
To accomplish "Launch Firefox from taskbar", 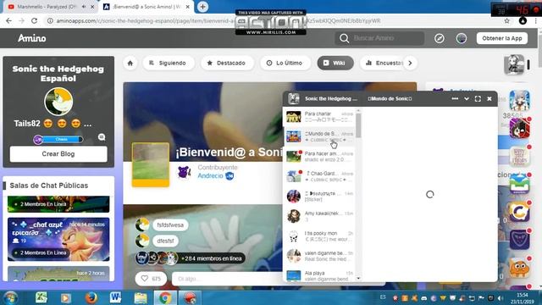I will pyautogui.click(x=91, y=297).
